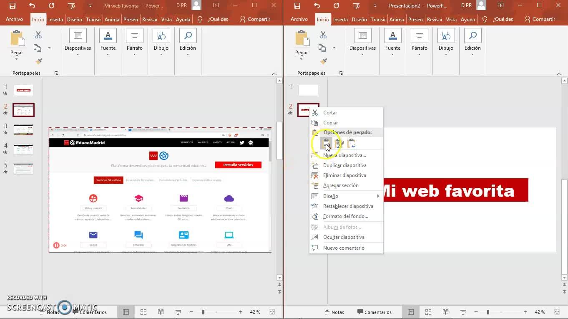
Task: Select slide 1 thumbnail in Mi web favorita
Action: click(23, 90)
